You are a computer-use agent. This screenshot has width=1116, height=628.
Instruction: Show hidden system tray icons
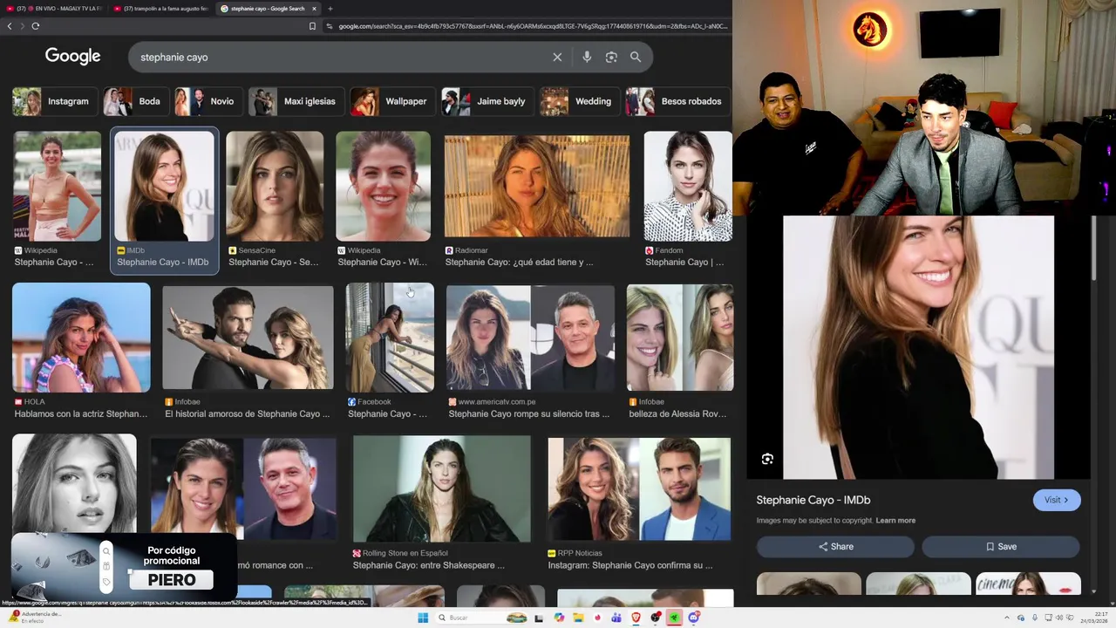coord(1007,618)
